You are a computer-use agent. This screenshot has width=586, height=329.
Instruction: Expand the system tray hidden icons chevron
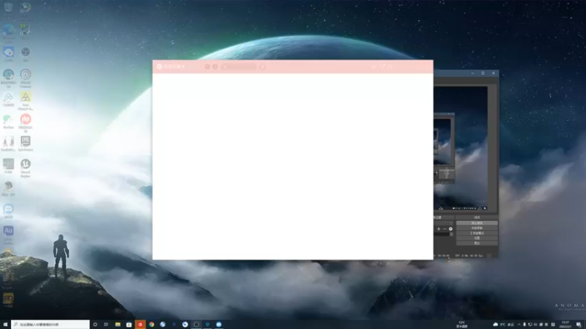pos(519,325)
